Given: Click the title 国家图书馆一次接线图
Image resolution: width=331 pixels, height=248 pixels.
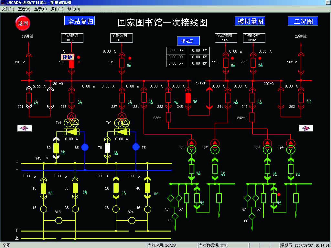Looking at the screenshot, I should click(163, 22).
